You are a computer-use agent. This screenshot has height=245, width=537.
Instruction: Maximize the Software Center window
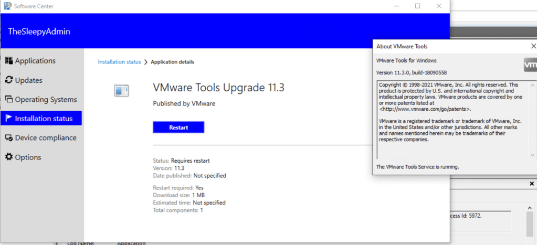(417, 6)
